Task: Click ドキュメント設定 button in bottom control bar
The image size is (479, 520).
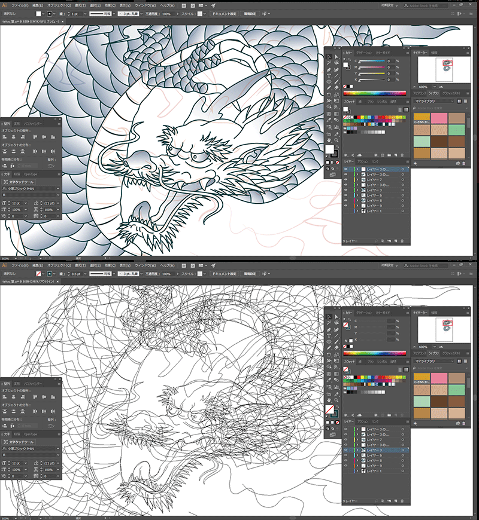Action: point(225,274)
